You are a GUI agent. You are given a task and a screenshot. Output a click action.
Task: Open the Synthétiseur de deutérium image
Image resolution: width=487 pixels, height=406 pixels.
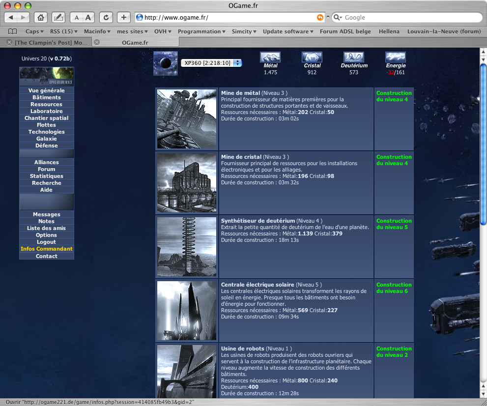pyautogui.click(x=187, y=247)
